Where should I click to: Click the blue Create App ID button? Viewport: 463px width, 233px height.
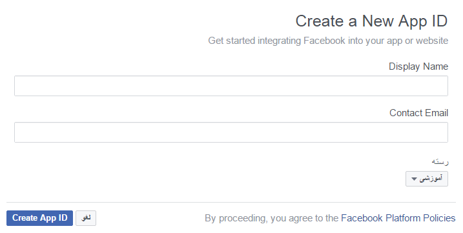click(x=39, y=218)
